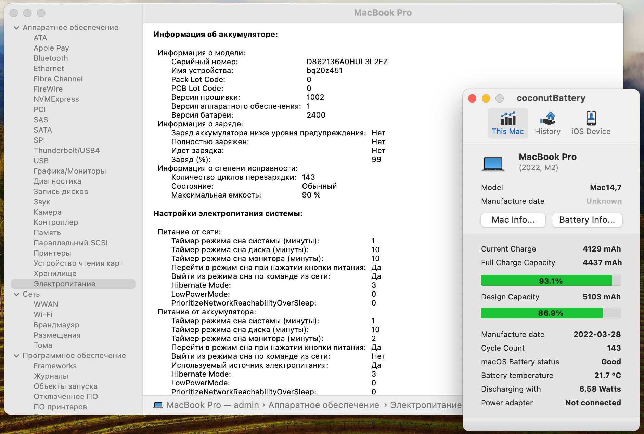This screenshot has height=434, width=644.
Task: Close the coconutBattery window
Action: [472, 98]
